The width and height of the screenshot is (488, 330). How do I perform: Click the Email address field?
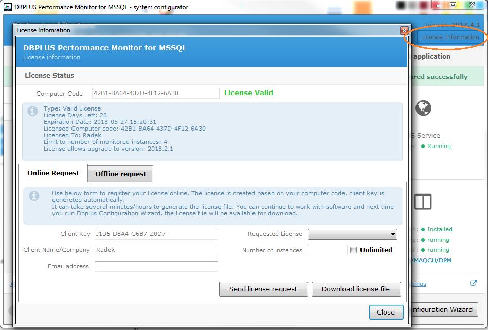pyautogui.click(x=156, y=266)
